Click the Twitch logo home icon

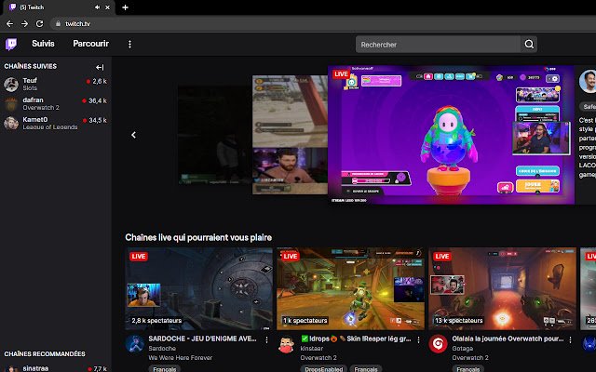(x=11, y=44)
